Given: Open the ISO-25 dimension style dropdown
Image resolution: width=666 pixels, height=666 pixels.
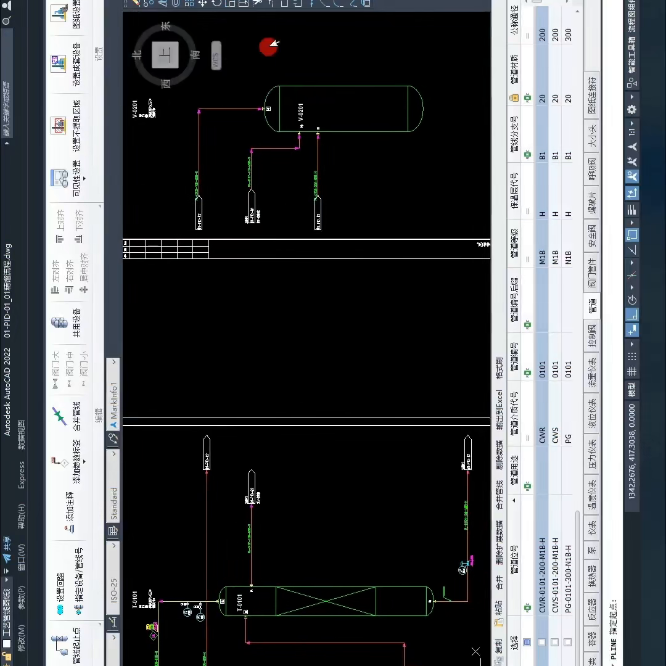Looking at the screenshot, I should (113, 545).
